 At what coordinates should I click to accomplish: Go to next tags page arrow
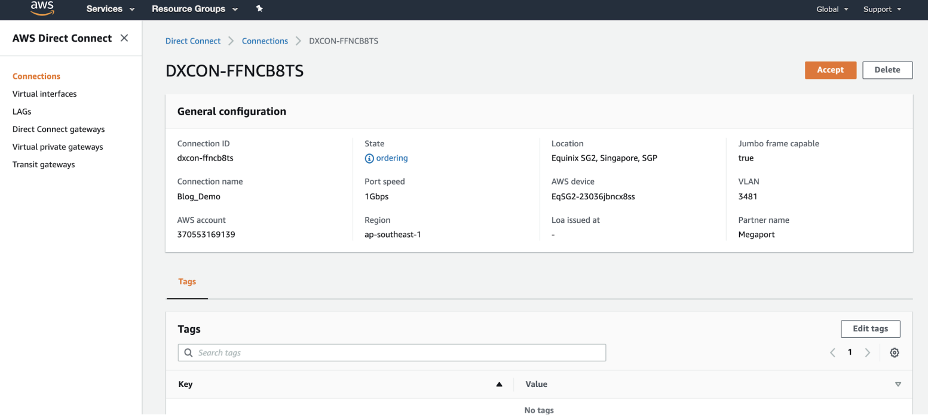[x=868, y=352]
